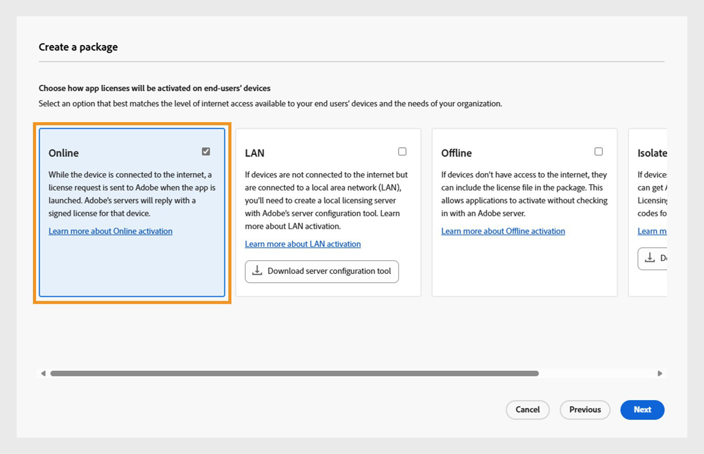Screen dimensions: 704x454
Task: Uncheck the Online activation checkbox
Action: click(206, 152)
